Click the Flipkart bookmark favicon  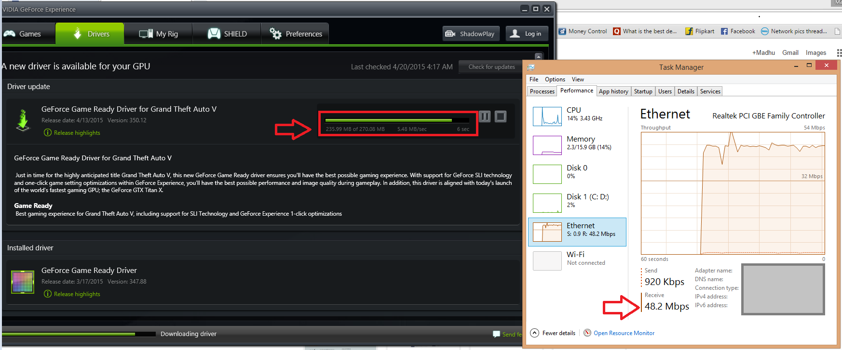pyautogui.click(x=689, y=31)
